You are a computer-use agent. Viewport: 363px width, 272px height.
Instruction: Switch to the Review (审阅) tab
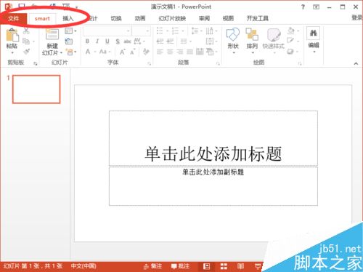204,18
